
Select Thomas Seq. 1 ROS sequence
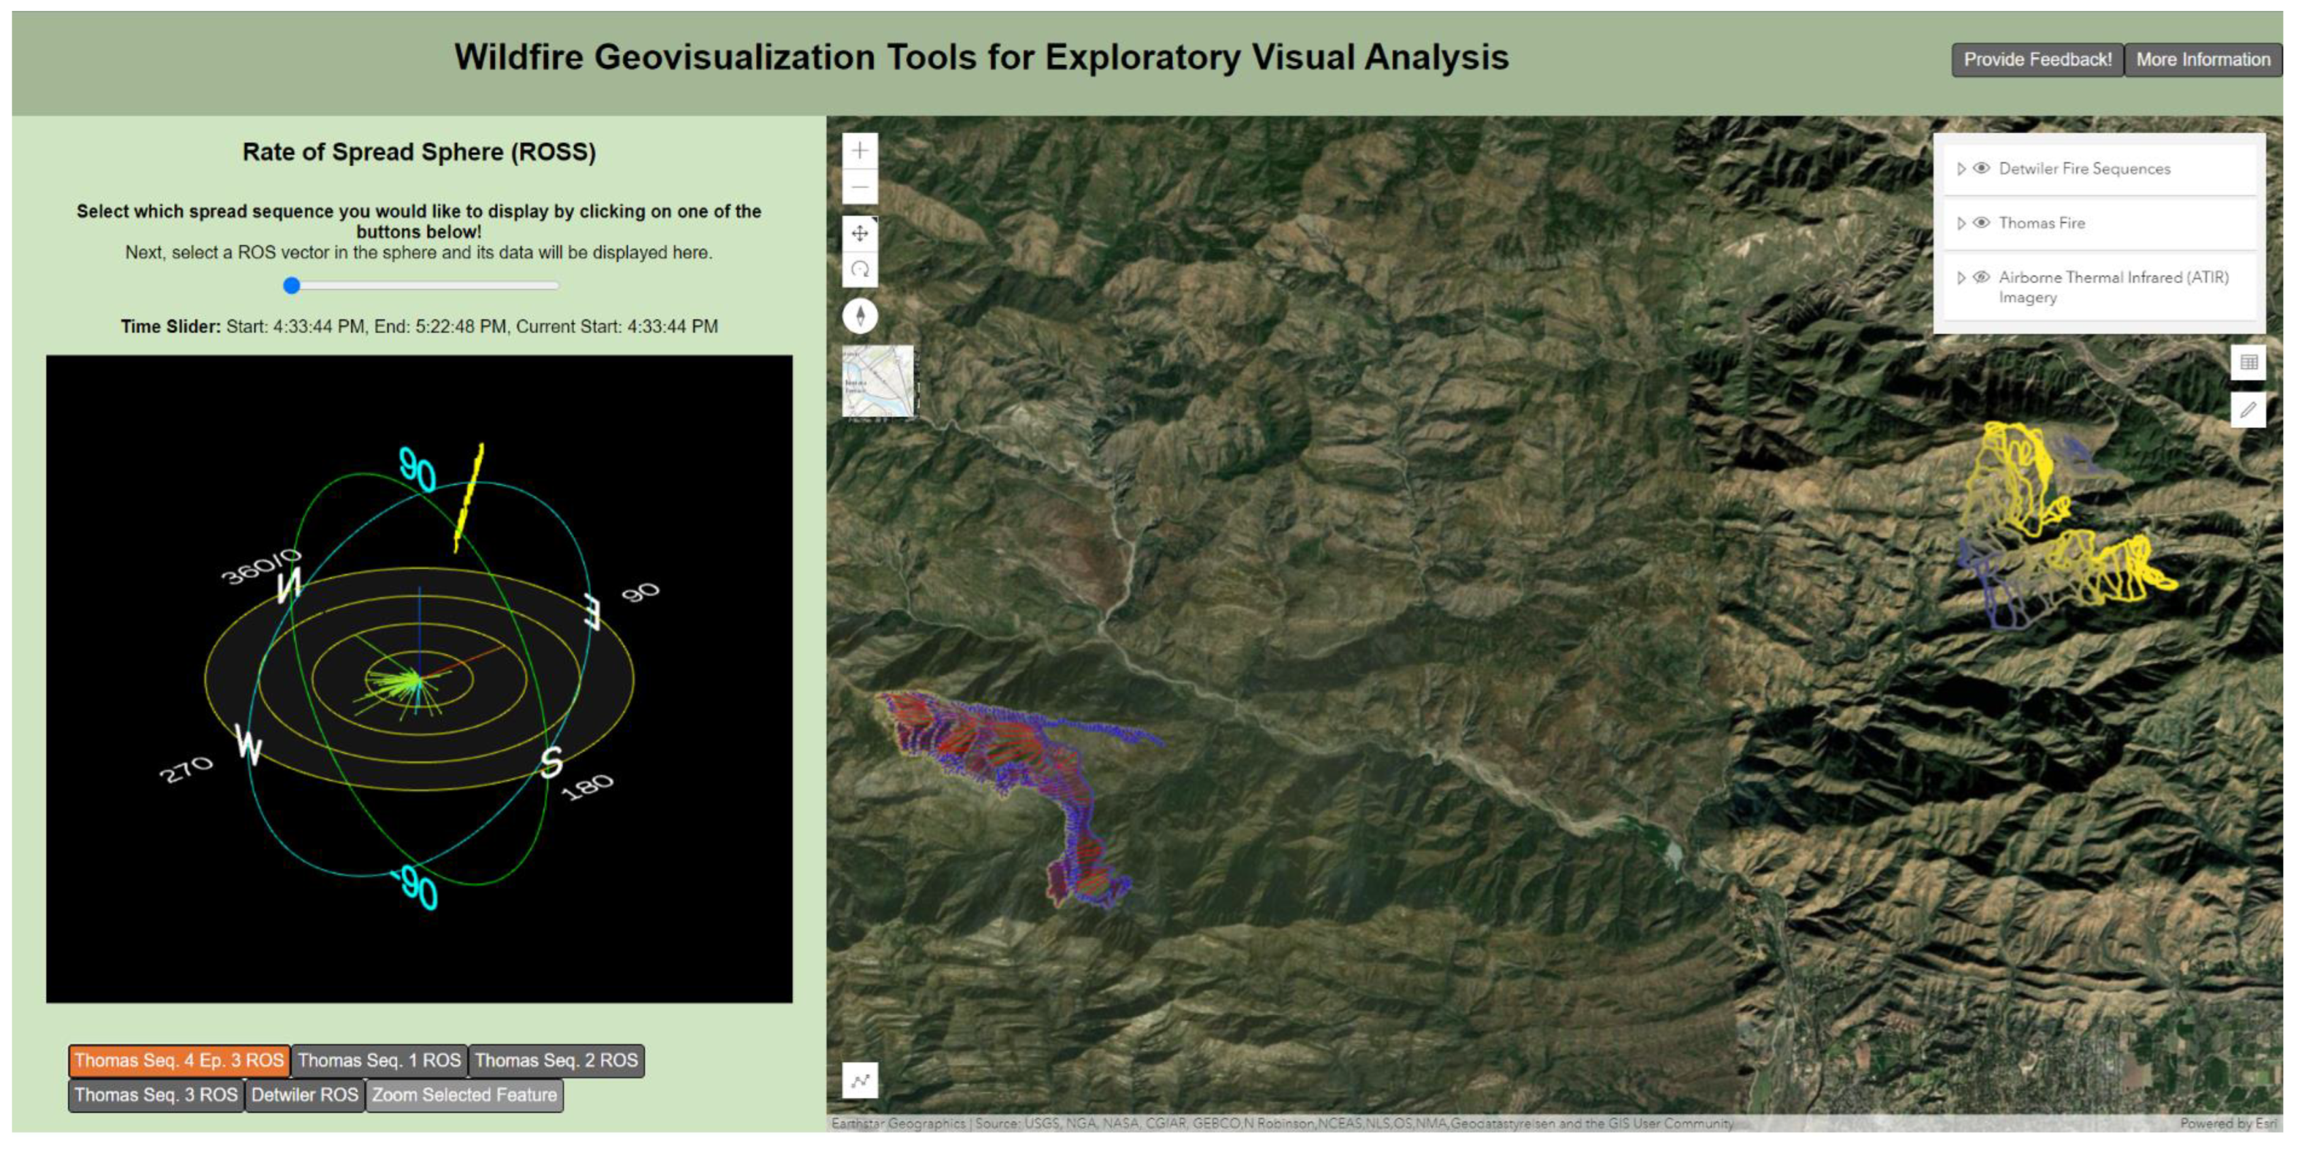tap(379, 1061)
